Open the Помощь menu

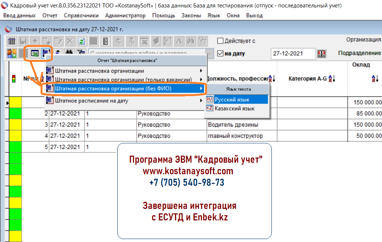[163, 15]
